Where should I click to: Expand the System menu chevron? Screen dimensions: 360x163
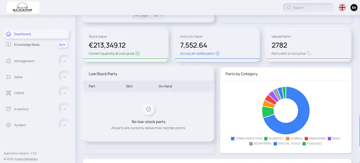[x=65, y=125]
